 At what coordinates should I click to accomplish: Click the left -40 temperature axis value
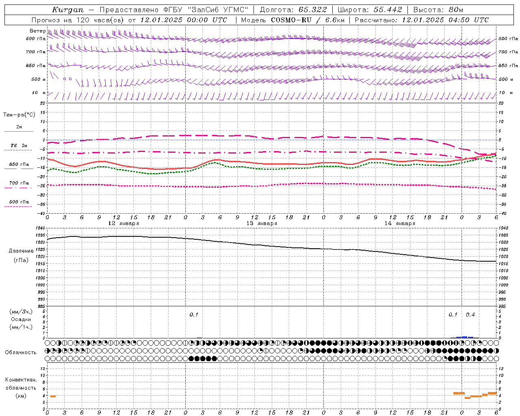[42, 213]
